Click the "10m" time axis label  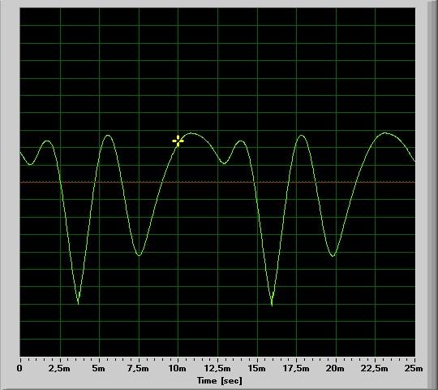178,368
